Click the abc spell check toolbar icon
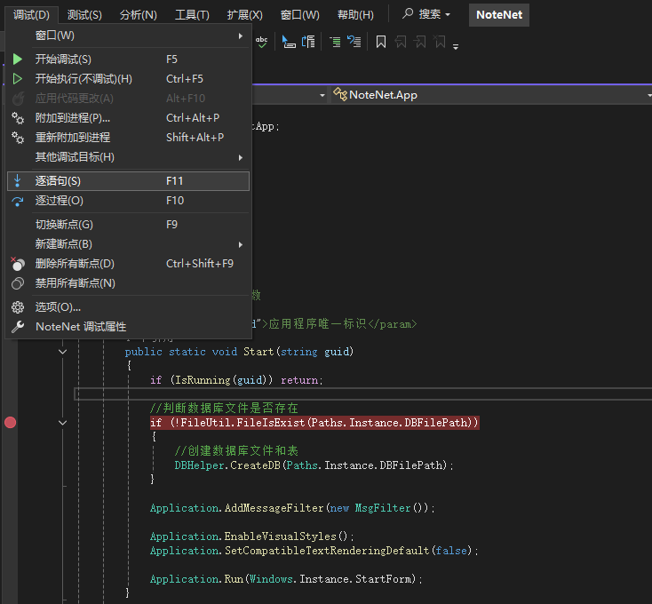Viewport: 652px width, 604px height. 261,41
